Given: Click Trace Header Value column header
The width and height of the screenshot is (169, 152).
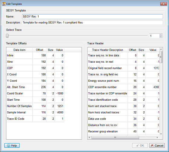Looking at the screenshot, I should [x=153, y=50].
